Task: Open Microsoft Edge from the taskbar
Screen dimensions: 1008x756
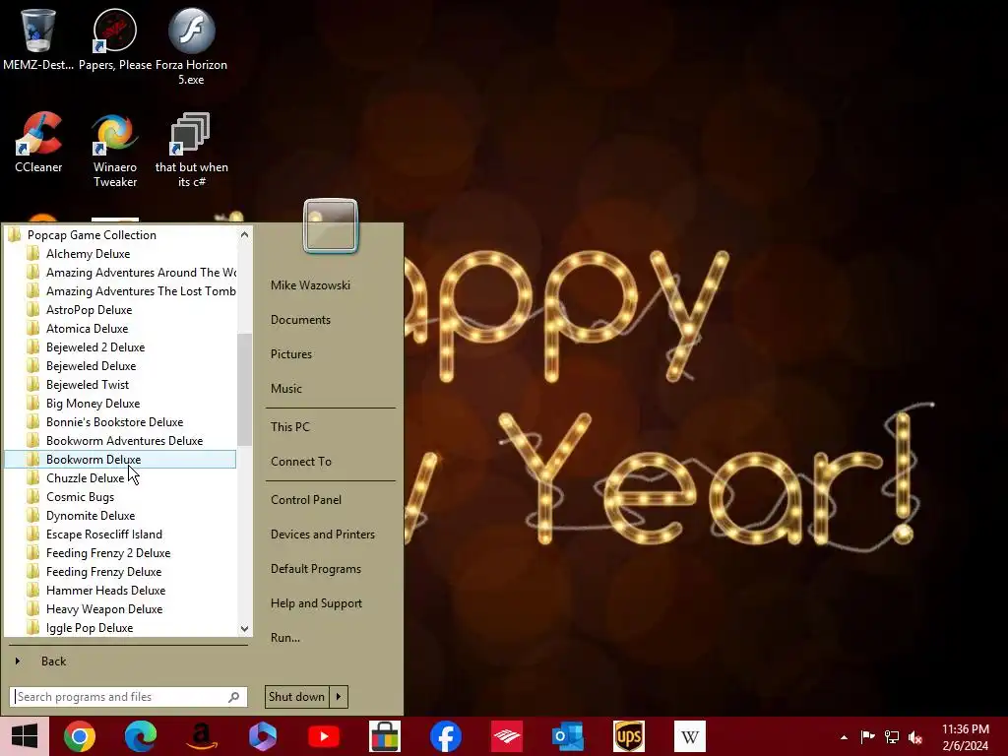Action: (x=140, y=736)
